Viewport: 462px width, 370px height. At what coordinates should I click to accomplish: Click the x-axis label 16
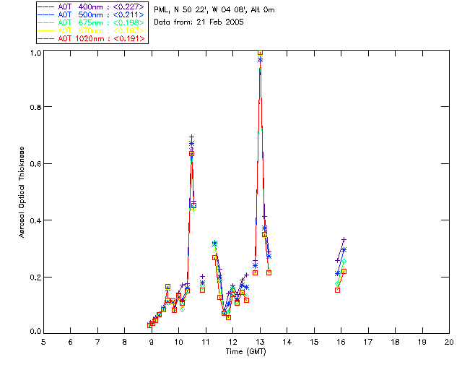tap(341, 342)
